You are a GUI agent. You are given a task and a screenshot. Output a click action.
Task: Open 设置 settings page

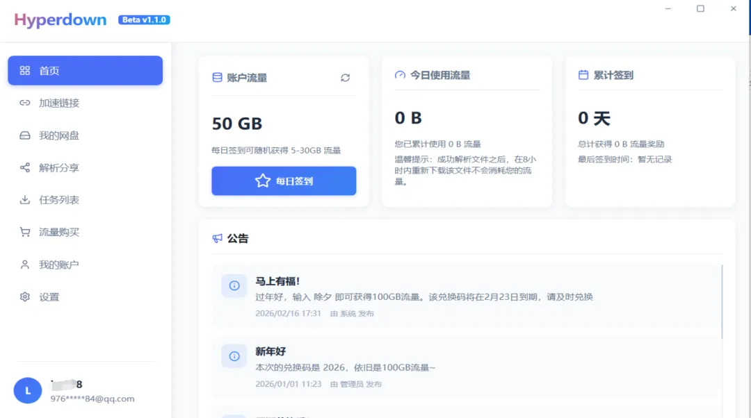pyautogui.click(x=86, y=297)
